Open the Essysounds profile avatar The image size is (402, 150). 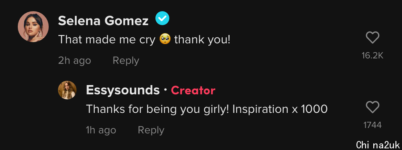(67, 90)
